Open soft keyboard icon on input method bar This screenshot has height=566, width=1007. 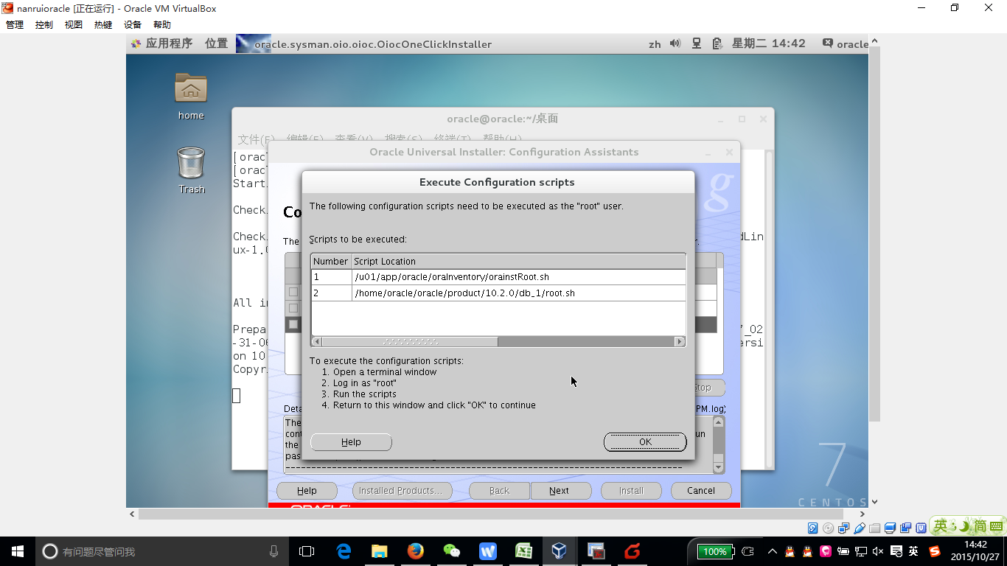[x=996, y=526]
